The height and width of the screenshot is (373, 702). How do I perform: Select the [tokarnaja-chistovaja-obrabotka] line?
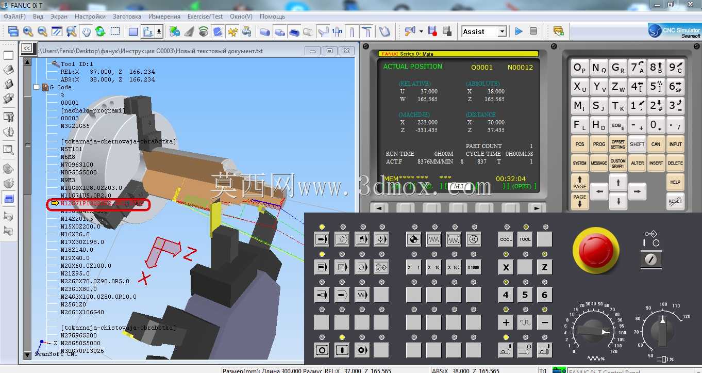119,328
